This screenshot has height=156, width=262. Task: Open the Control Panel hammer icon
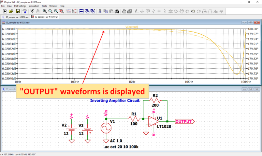click(25, 11)
